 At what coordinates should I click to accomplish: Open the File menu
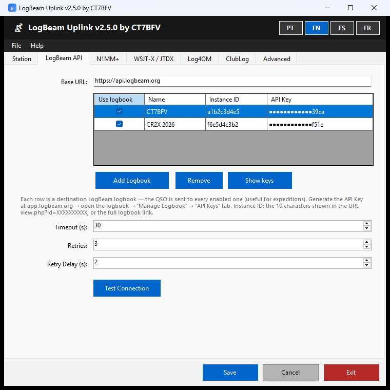(x=16, y=46)
